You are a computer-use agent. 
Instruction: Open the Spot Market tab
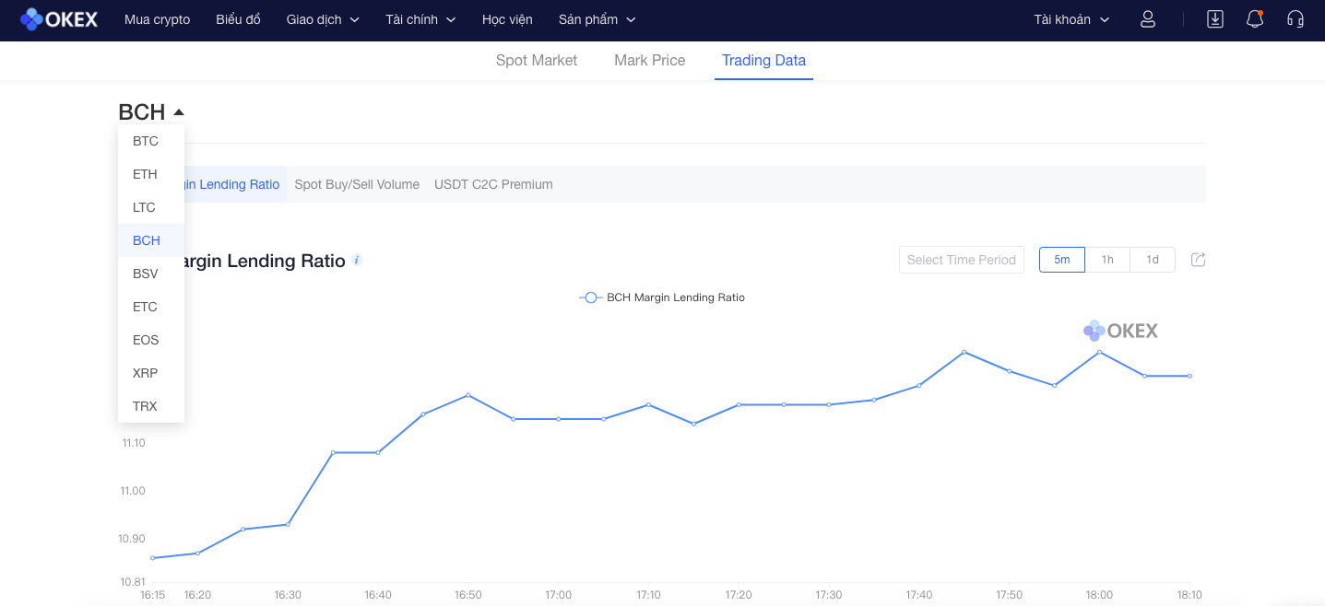536,61
